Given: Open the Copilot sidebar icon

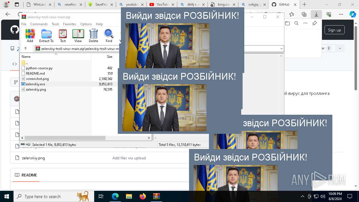Looking at the screenshot, I should (x=353, y=14).
